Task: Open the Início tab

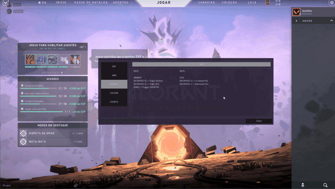Action: click(61, 3)
